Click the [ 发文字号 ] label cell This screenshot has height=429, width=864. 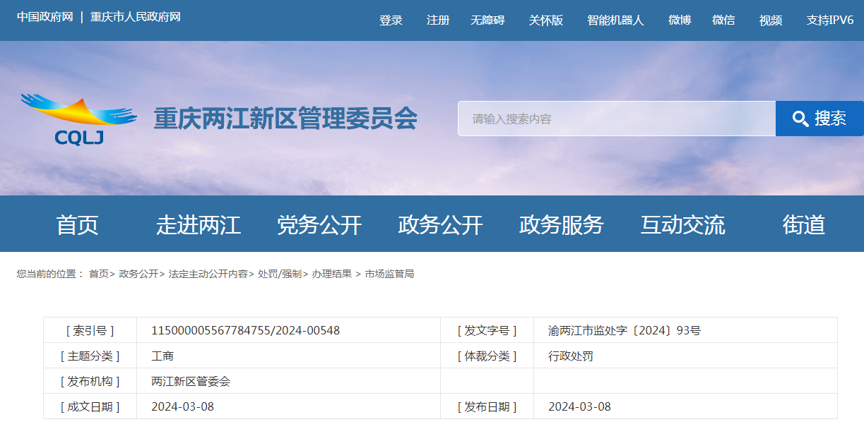(x=487, y=330)
